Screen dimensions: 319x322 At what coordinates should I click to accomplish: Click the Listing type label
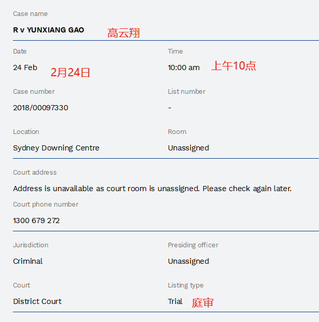[x=186, y=285]
